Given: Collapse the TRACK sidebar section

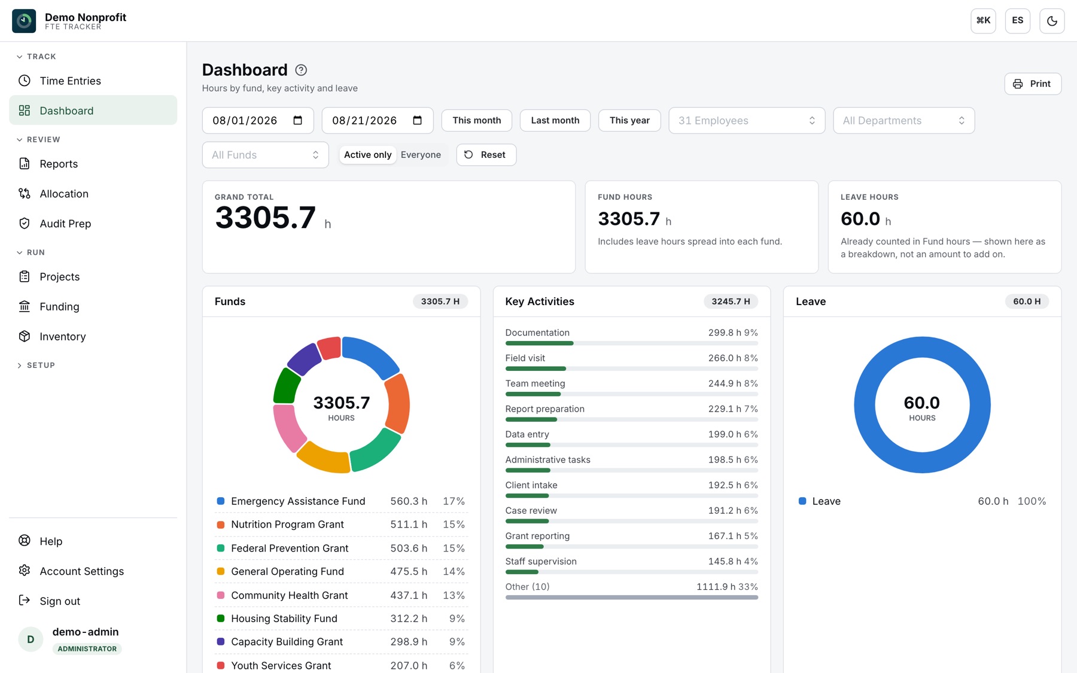Looking at the screenshot, I should [37, 56].
